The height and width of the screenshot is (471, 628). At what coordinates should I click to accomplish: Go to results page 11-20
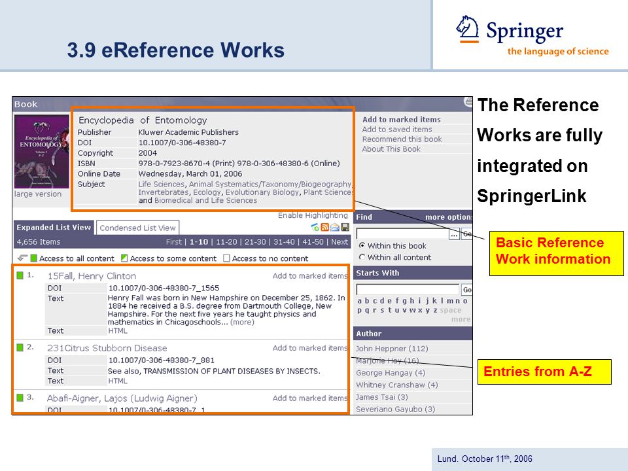click(x=226, y=242)
